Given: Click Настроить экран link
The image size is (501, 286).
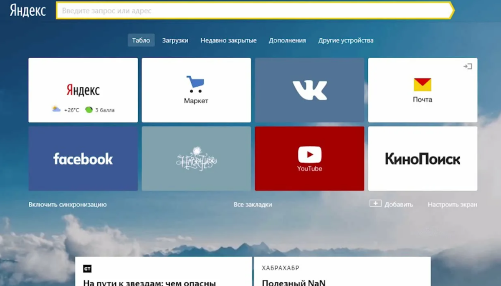Looking at the screenshot, I should [452, 204].
